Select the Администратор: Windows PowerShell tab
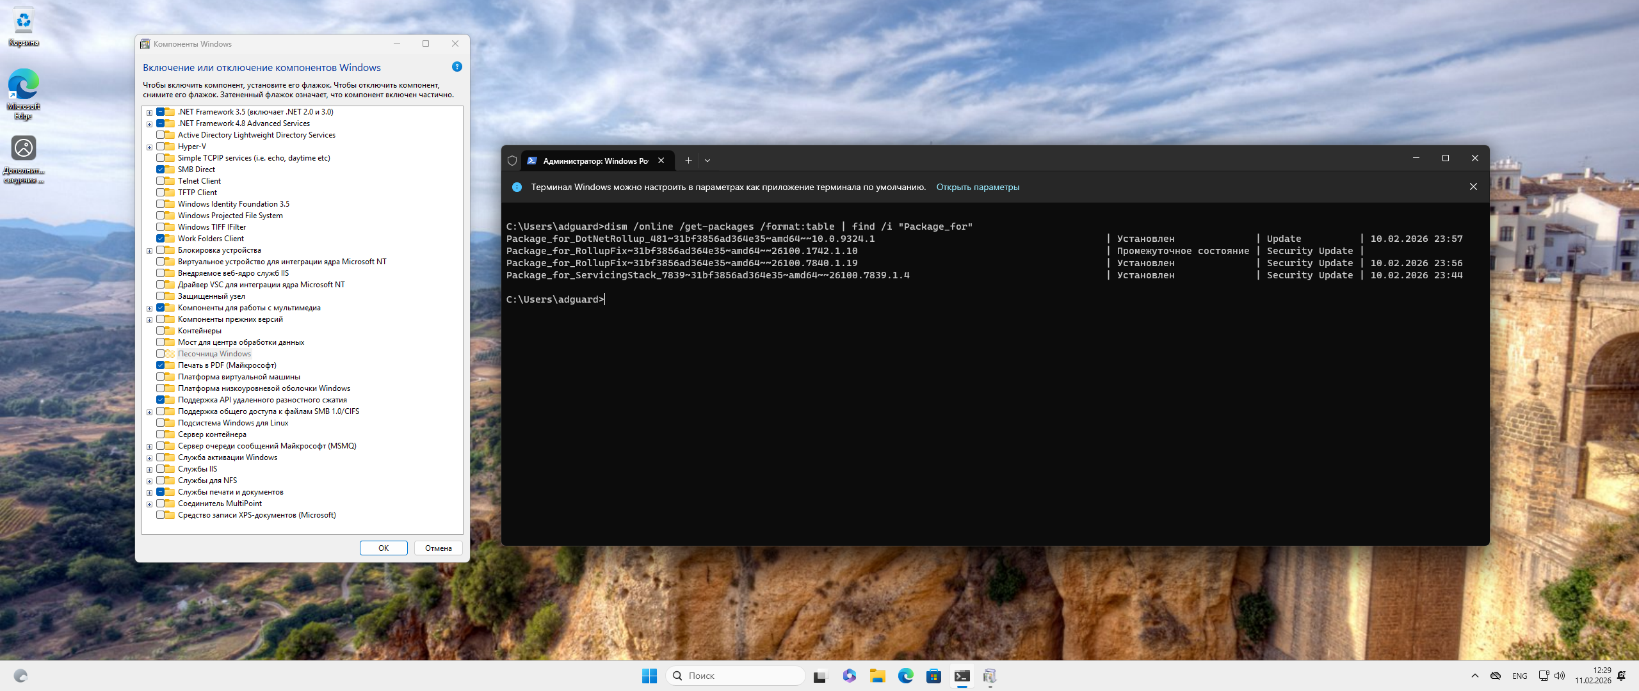Image resolution: width=1639 pixels, height=691 pixels. tap(594, 161)
